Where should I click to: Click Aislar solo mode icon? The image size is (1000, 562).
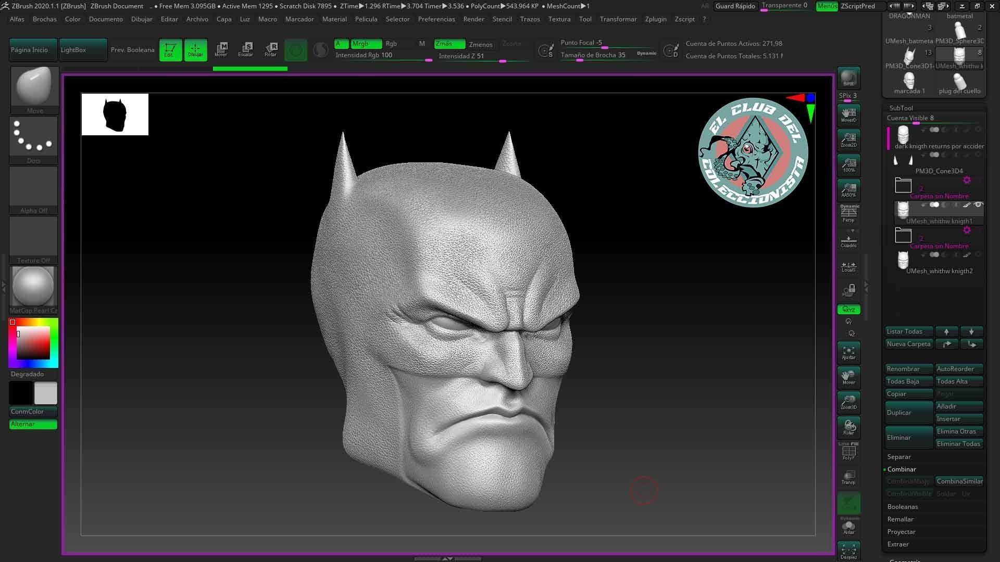point(848,527)
